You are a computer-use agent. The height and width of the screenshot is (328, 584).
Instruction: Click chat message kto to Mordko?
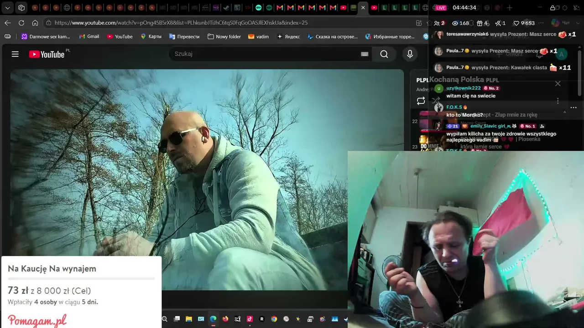pyautogui.click(x=464, y=115)
